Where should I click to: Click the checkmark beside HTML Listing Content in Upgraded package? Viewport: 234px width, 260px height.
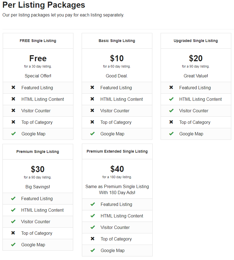coord(171,99)
